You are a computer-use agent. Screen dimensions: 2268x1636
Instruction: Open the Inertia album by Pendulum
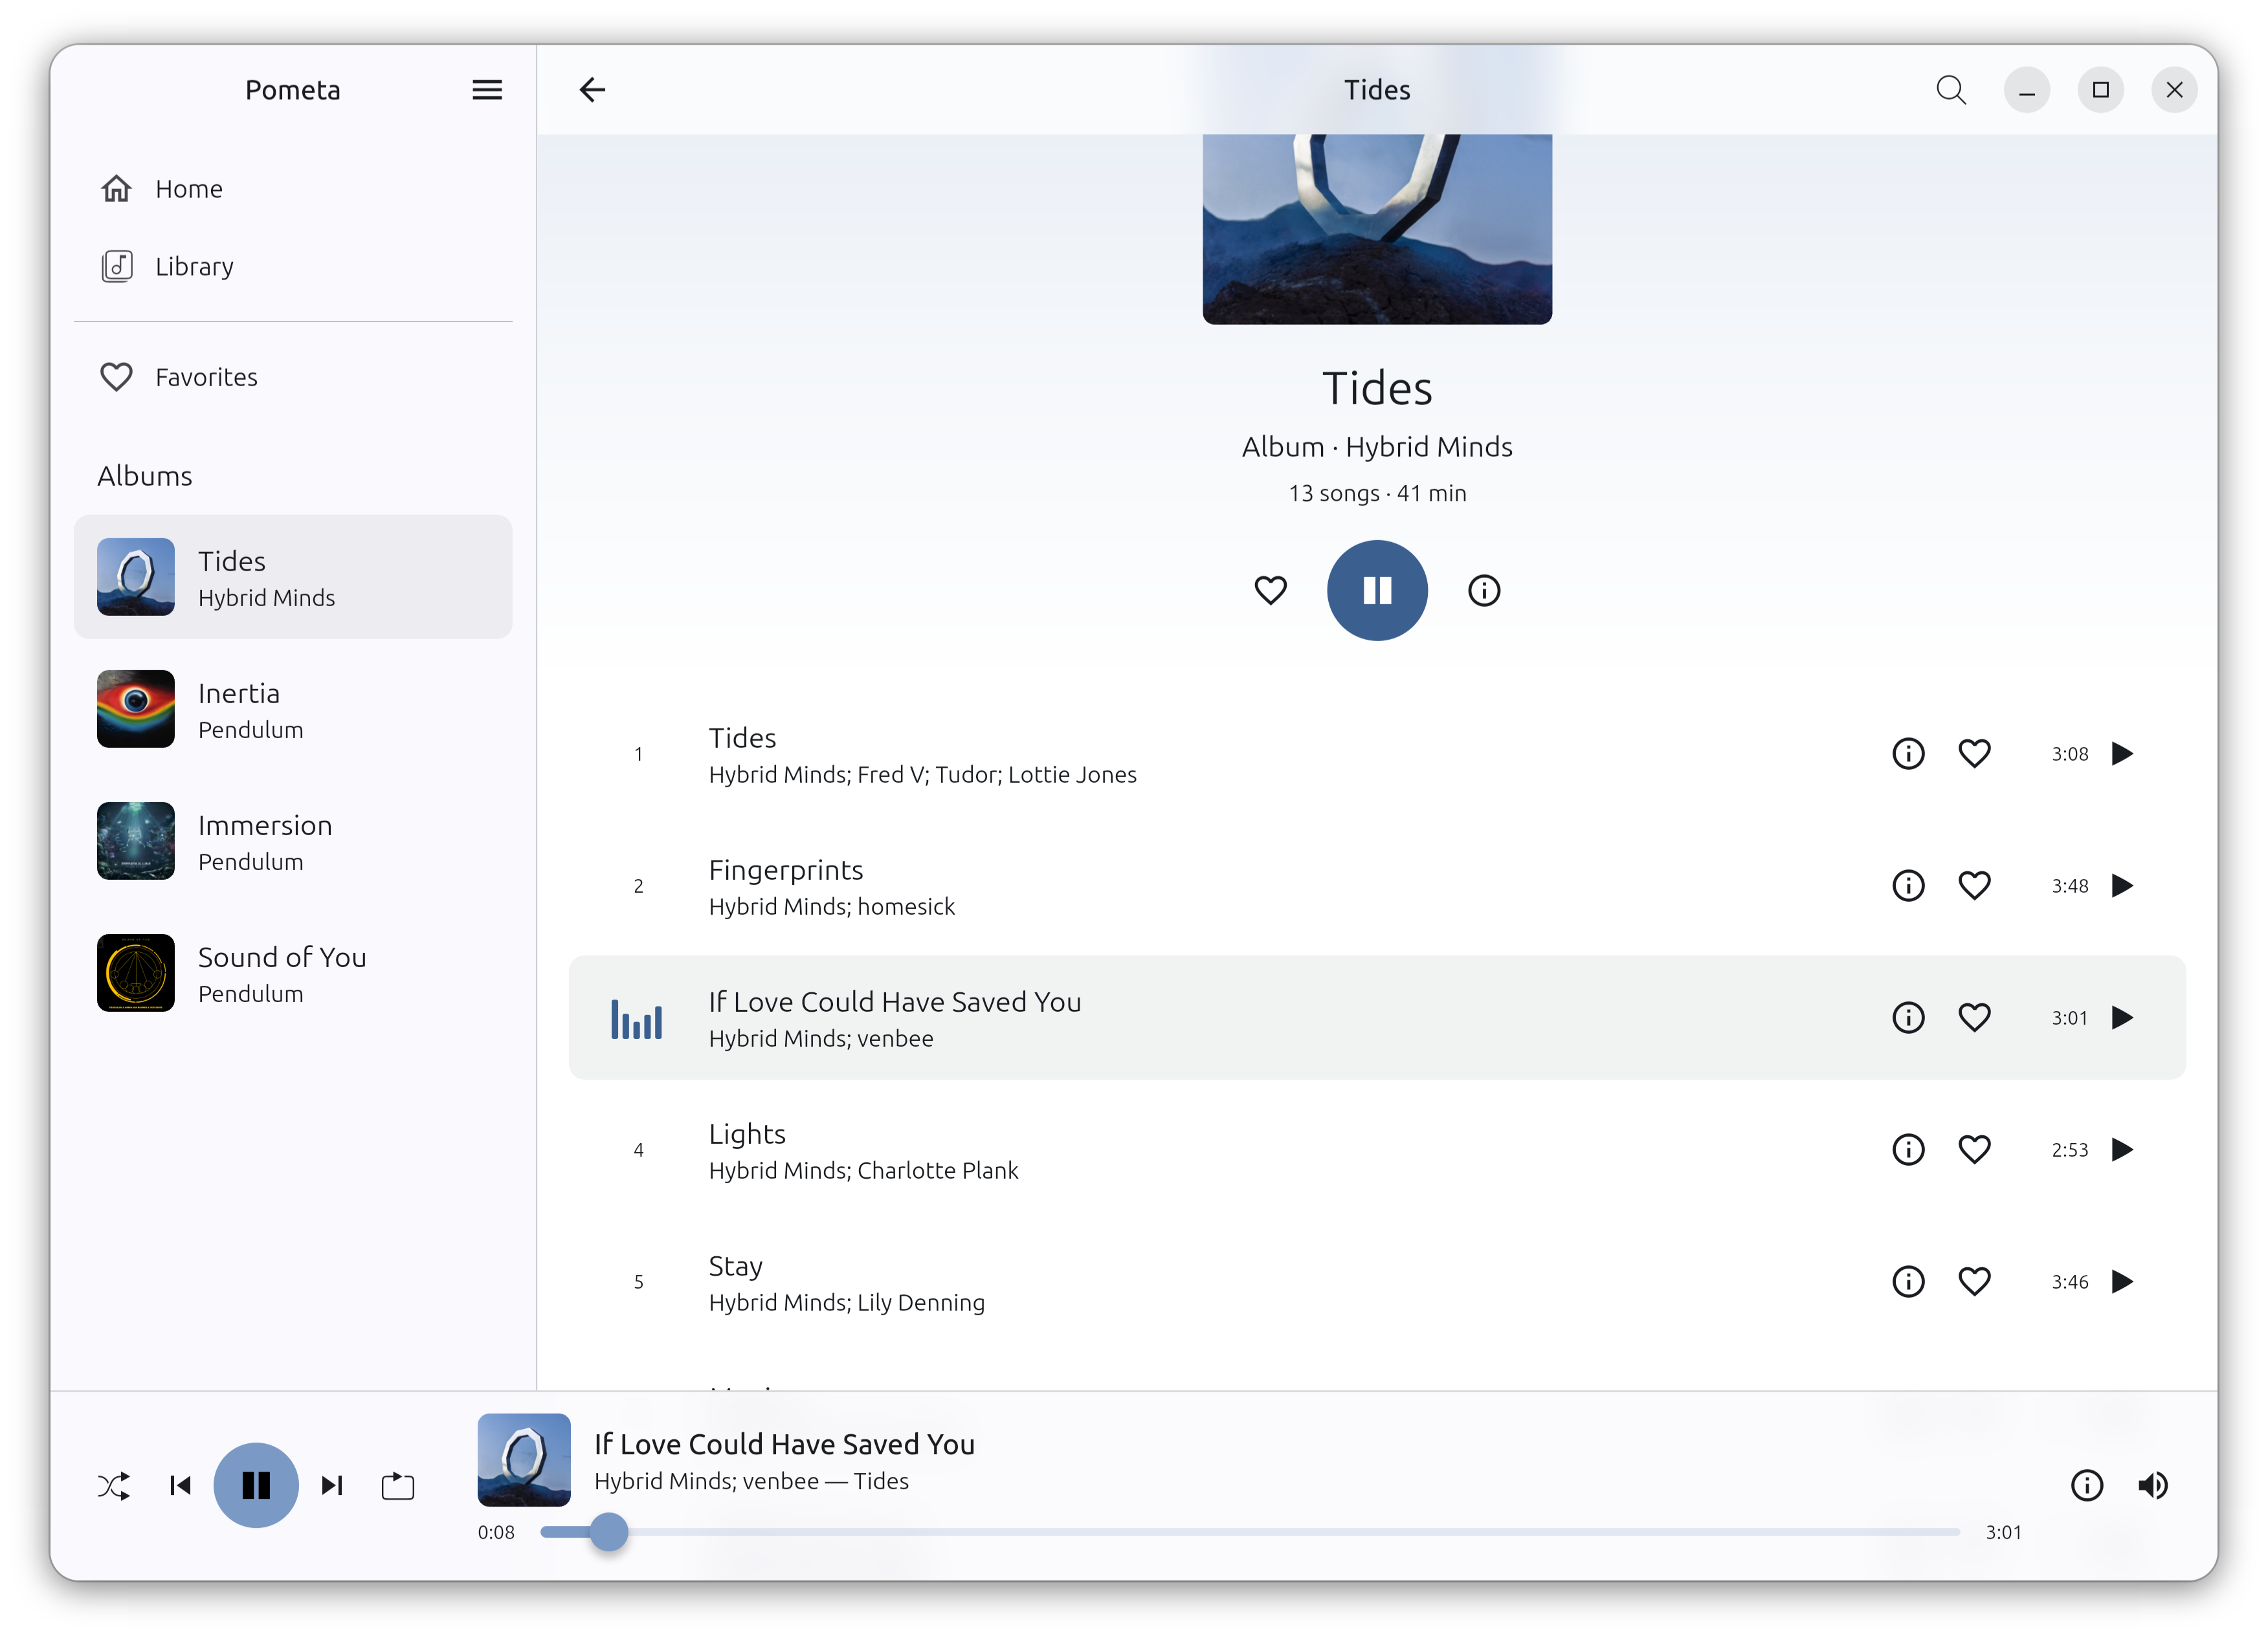coord(293,710)
